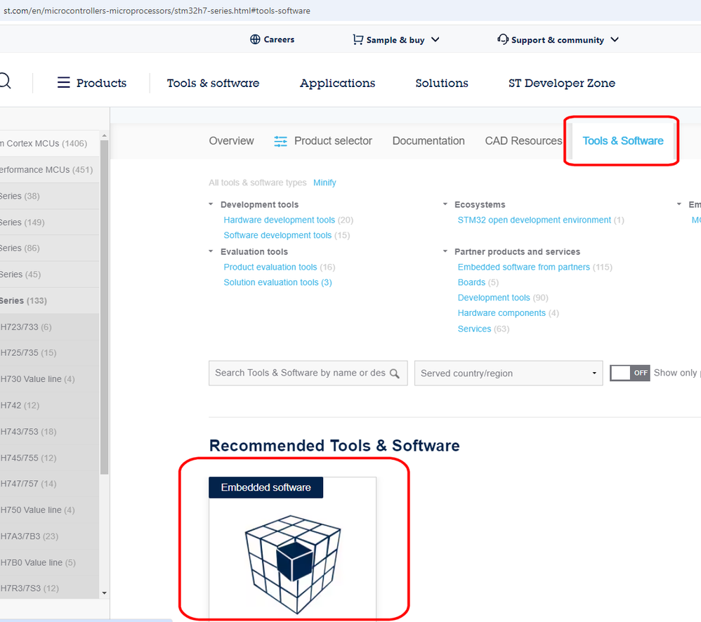Open the Embedded software cube thumbnail

(293, 564)
